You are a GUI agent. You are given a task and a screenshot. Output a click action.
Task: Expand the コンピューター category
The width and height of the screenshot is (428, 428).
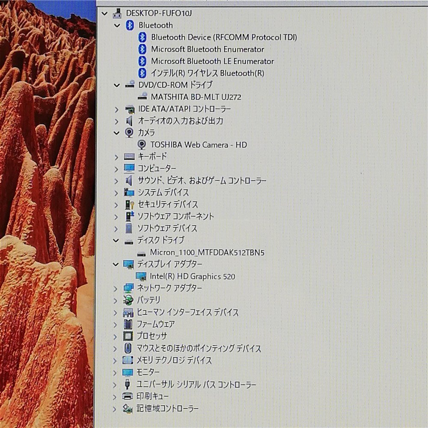coord(116,169)
